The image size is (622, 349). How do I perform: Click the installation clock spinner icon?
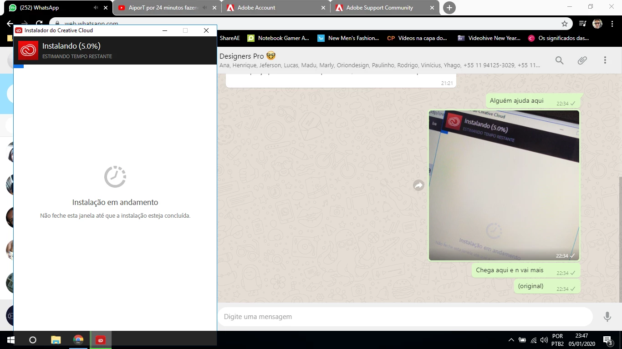[115, 176]
